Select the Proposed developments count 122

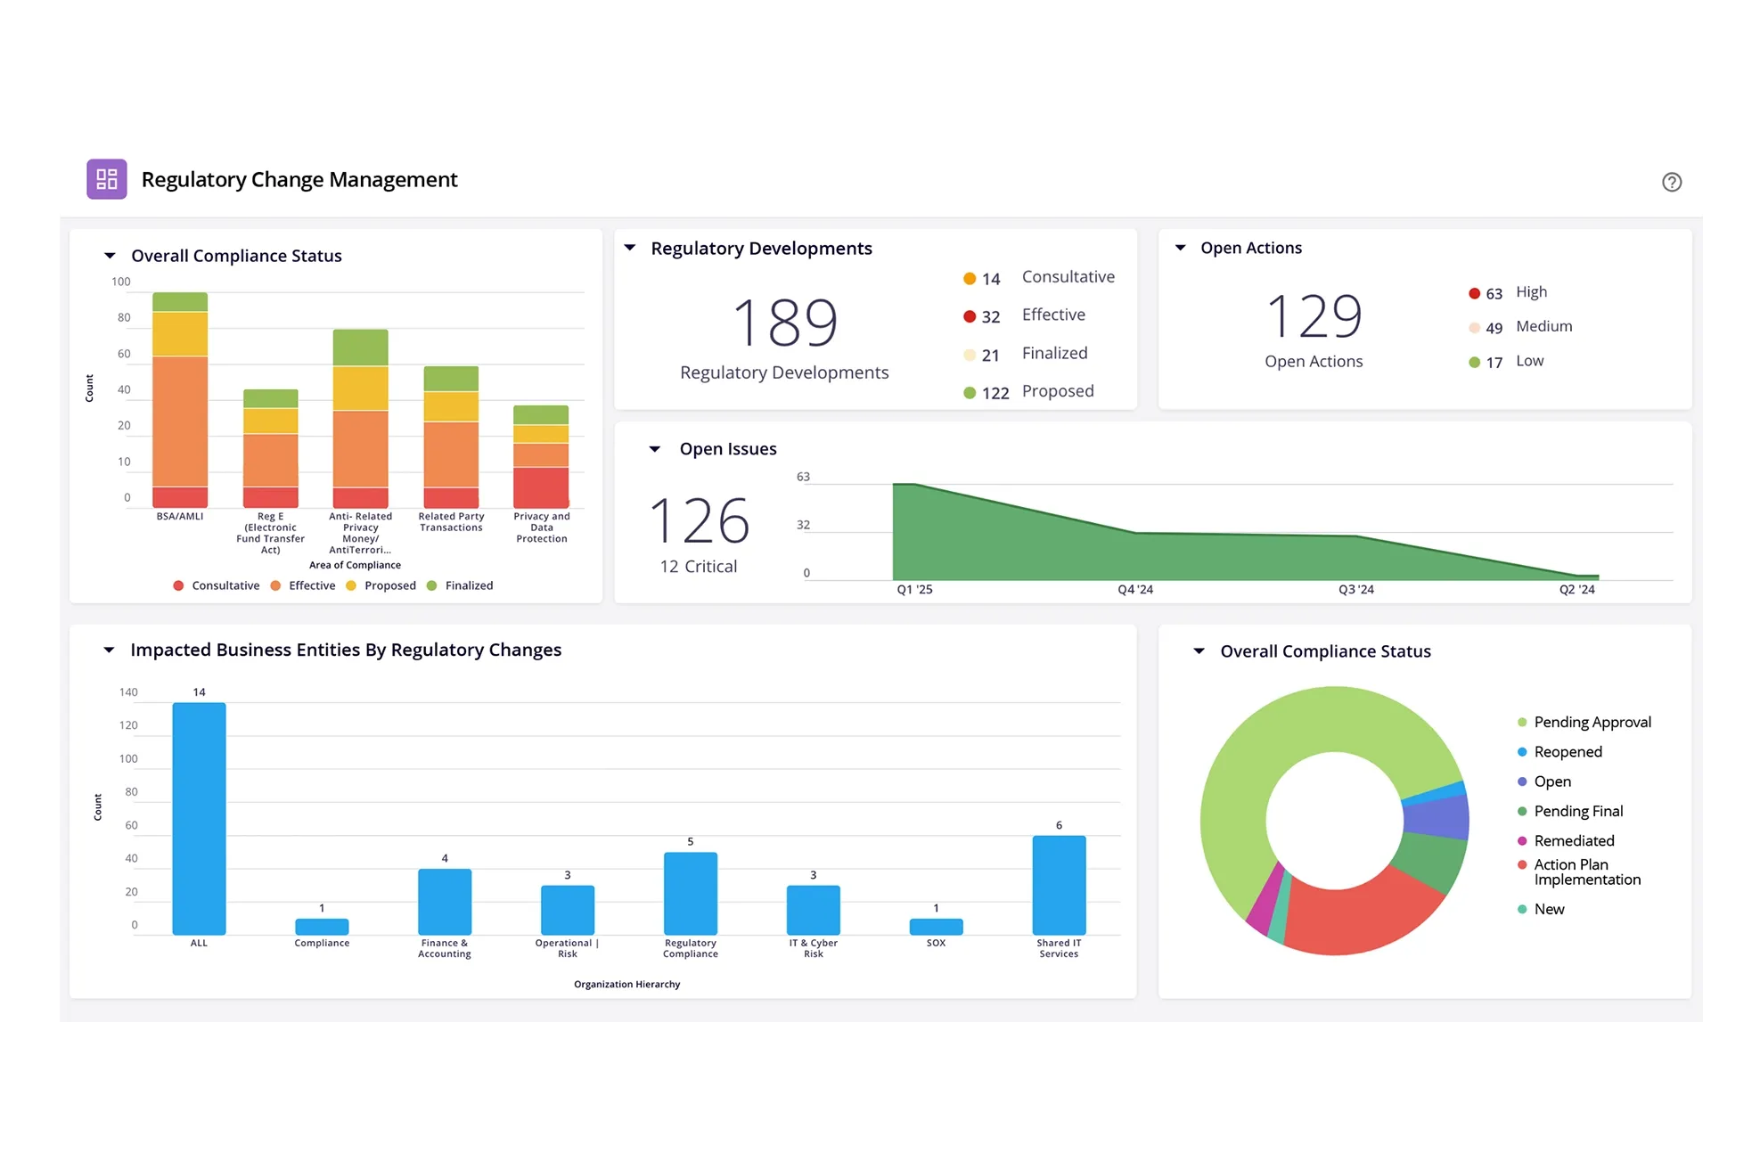point(995,393)
